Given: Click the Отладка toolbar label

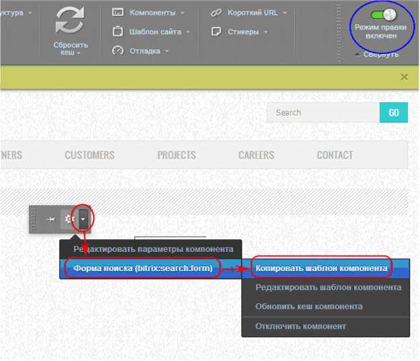Looking at the screenshot, I should coord(145,51).
